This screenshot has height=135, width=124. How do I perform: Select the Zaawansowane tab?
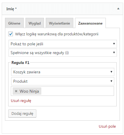coord(90,23)
